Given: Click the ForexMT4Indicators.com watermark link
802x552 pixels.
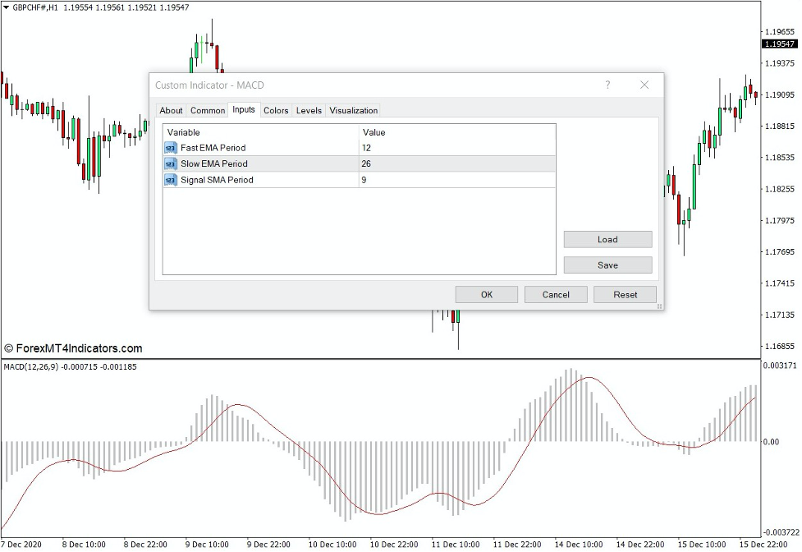Looking at the screenshot, I should pos(72,347).
